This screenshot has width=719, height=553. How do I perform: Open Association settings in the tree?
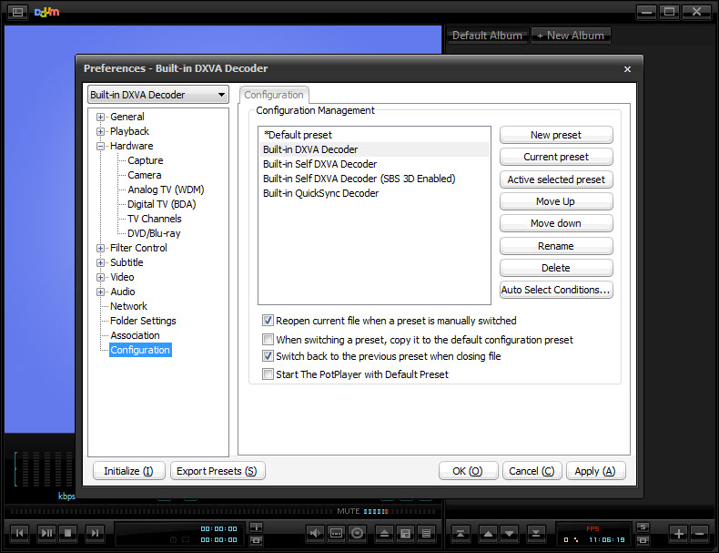tap(135, 335)
